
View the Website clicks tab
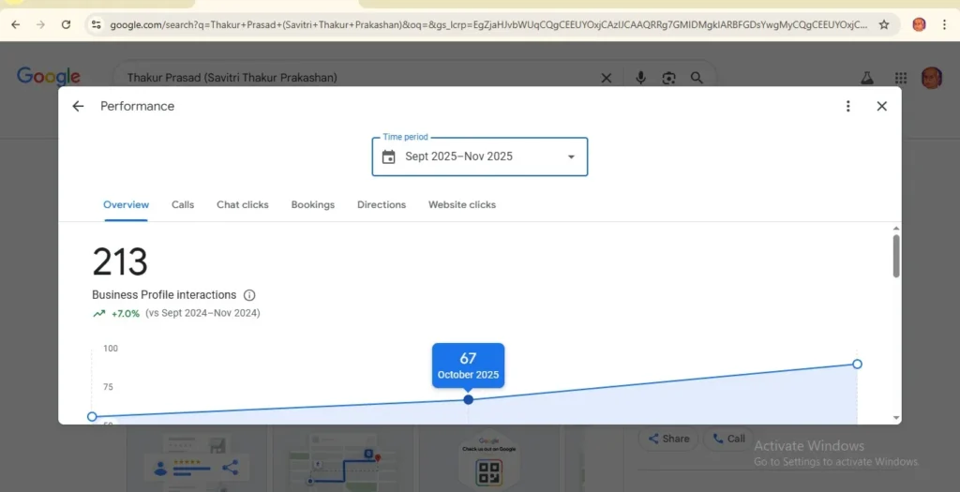462,205
